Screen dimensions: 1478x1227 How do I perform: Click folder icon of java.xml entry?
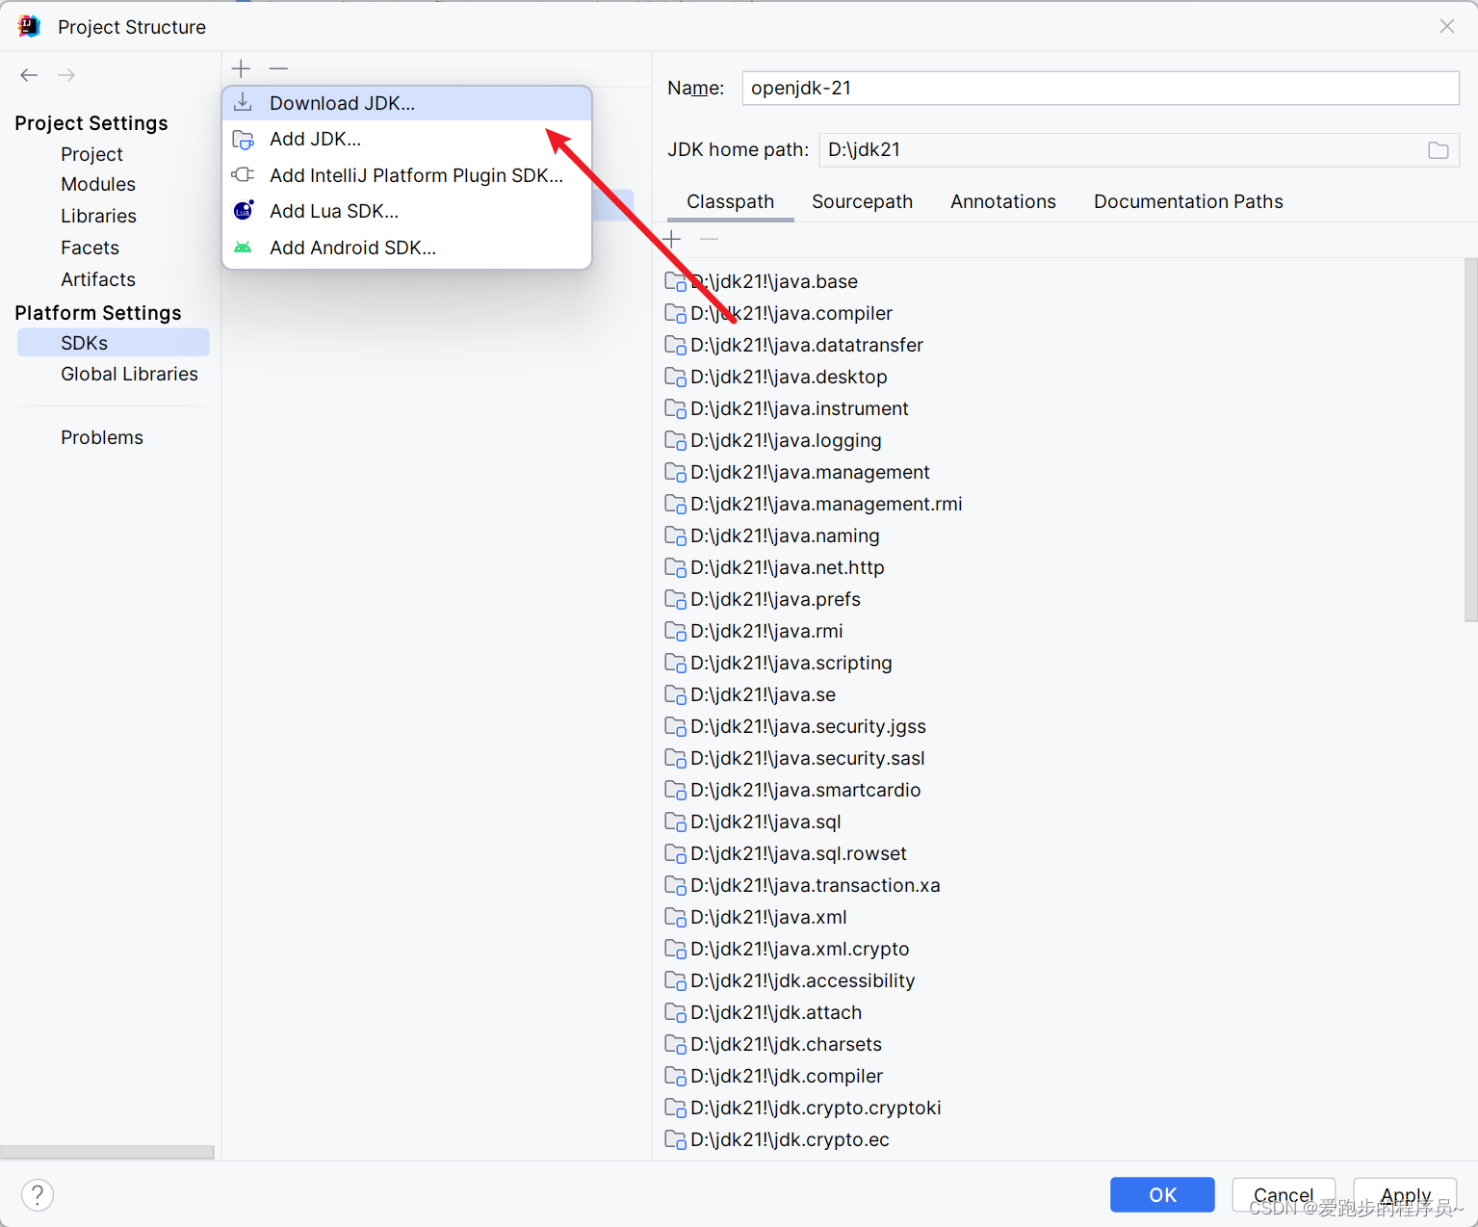click(676, 918)
